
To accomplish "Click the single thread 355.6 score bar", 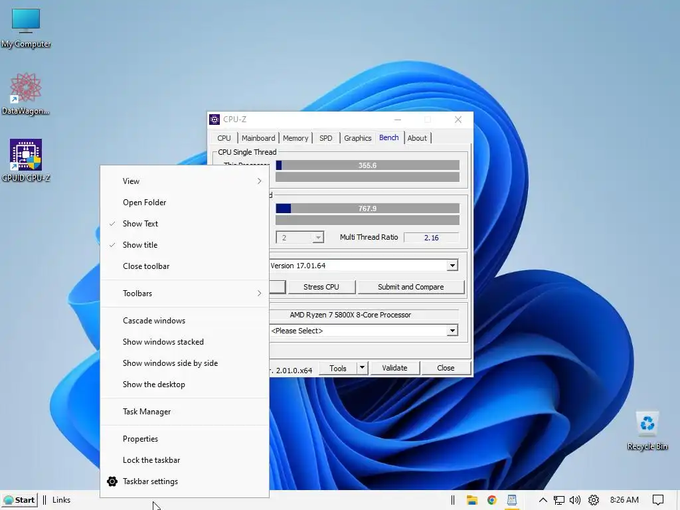I will [x=367, y=165].
